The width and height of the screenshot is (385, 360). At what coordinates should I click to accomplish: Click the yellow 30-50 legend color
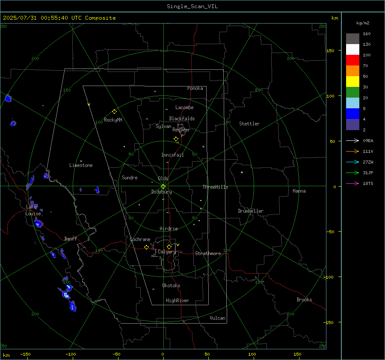tap(352, 82)
